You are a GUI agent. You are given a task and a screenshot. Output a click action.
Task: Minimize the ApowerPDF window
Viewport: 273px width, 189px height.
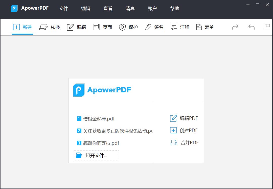[248, 5]
